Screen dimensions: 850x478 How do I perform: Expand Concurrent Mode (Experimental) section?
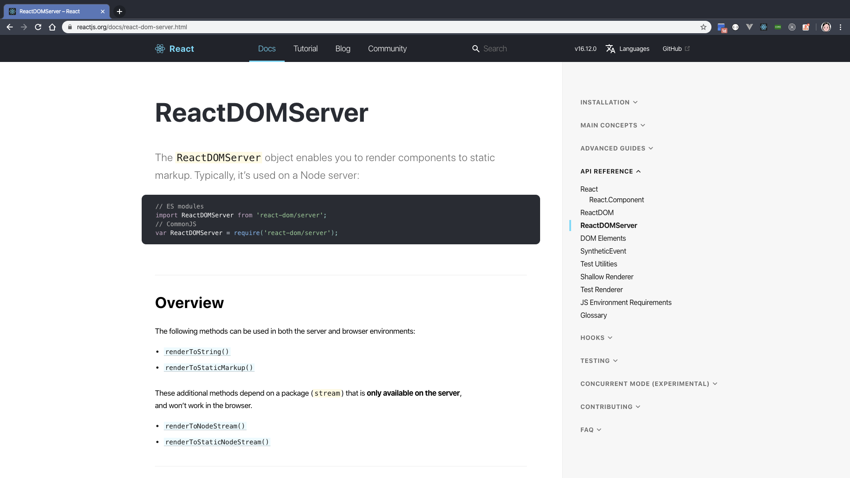649,384
